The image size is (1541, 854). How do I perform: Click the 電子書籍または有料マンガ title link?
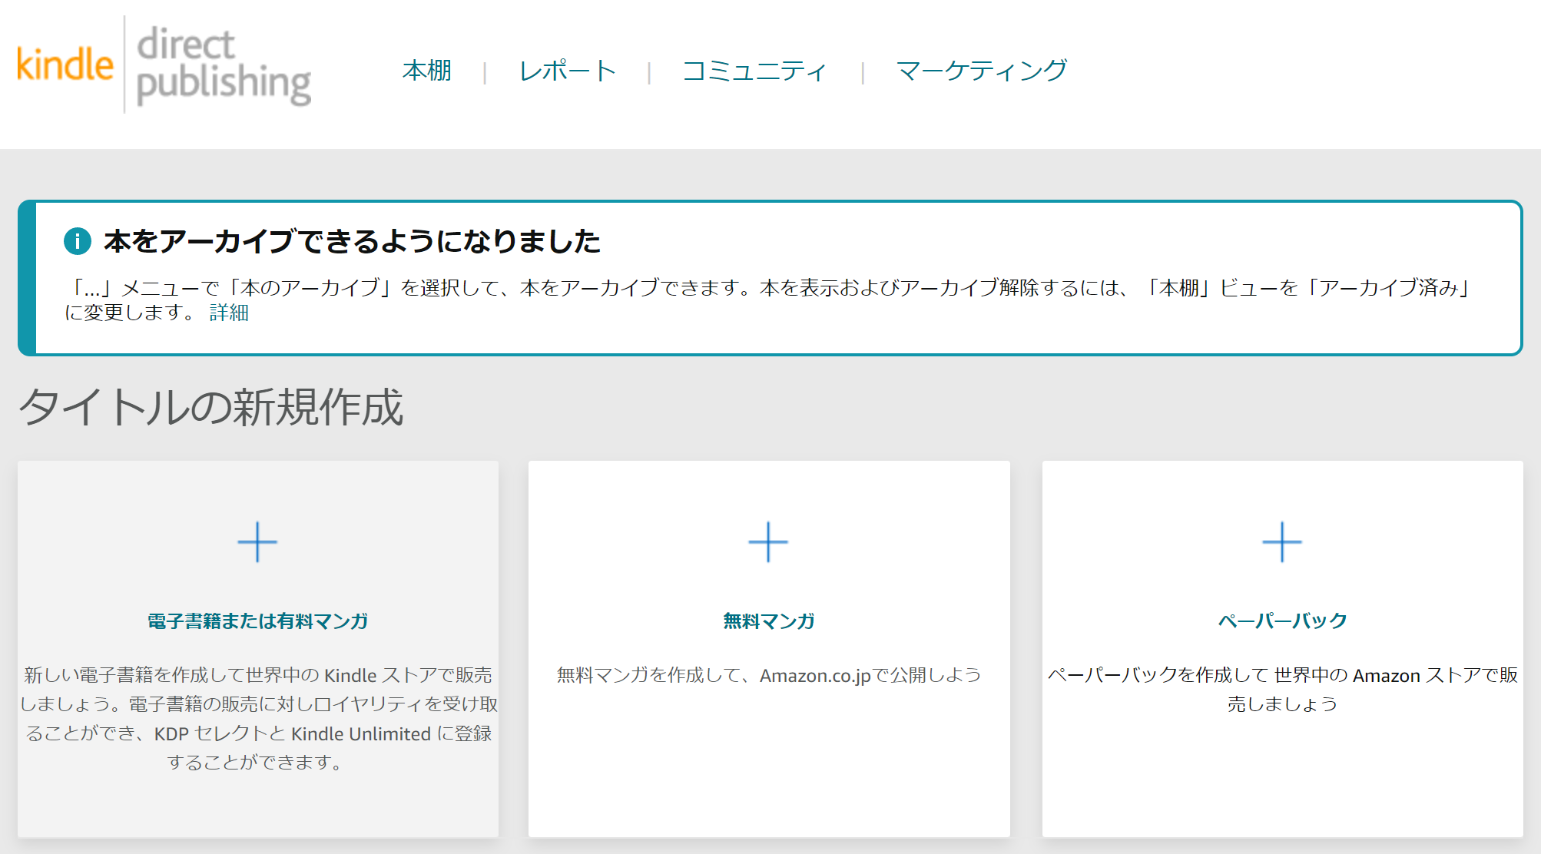(257, 621)
